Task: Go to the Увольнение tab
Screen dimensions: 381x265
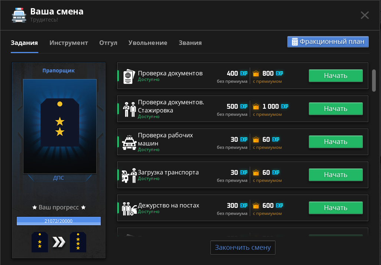Action: (148, 43)
